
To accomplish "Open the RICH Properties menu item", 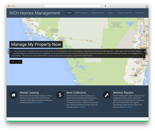I will 82,13.
